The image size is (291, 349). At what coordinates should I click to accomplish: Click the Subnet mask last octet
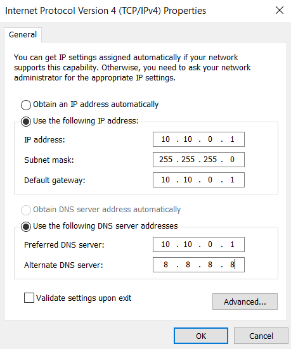pyautogui.click(x=232, y=160)
